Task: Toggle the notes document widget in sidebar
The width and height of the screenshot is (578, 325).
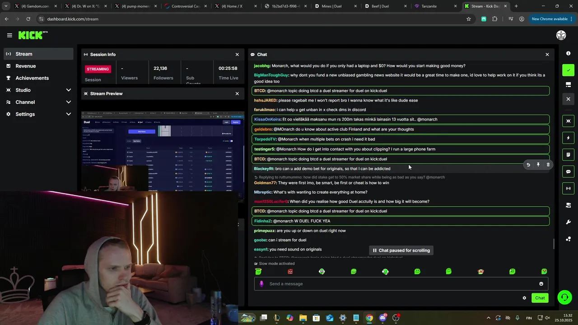Action: click(568, 155)
